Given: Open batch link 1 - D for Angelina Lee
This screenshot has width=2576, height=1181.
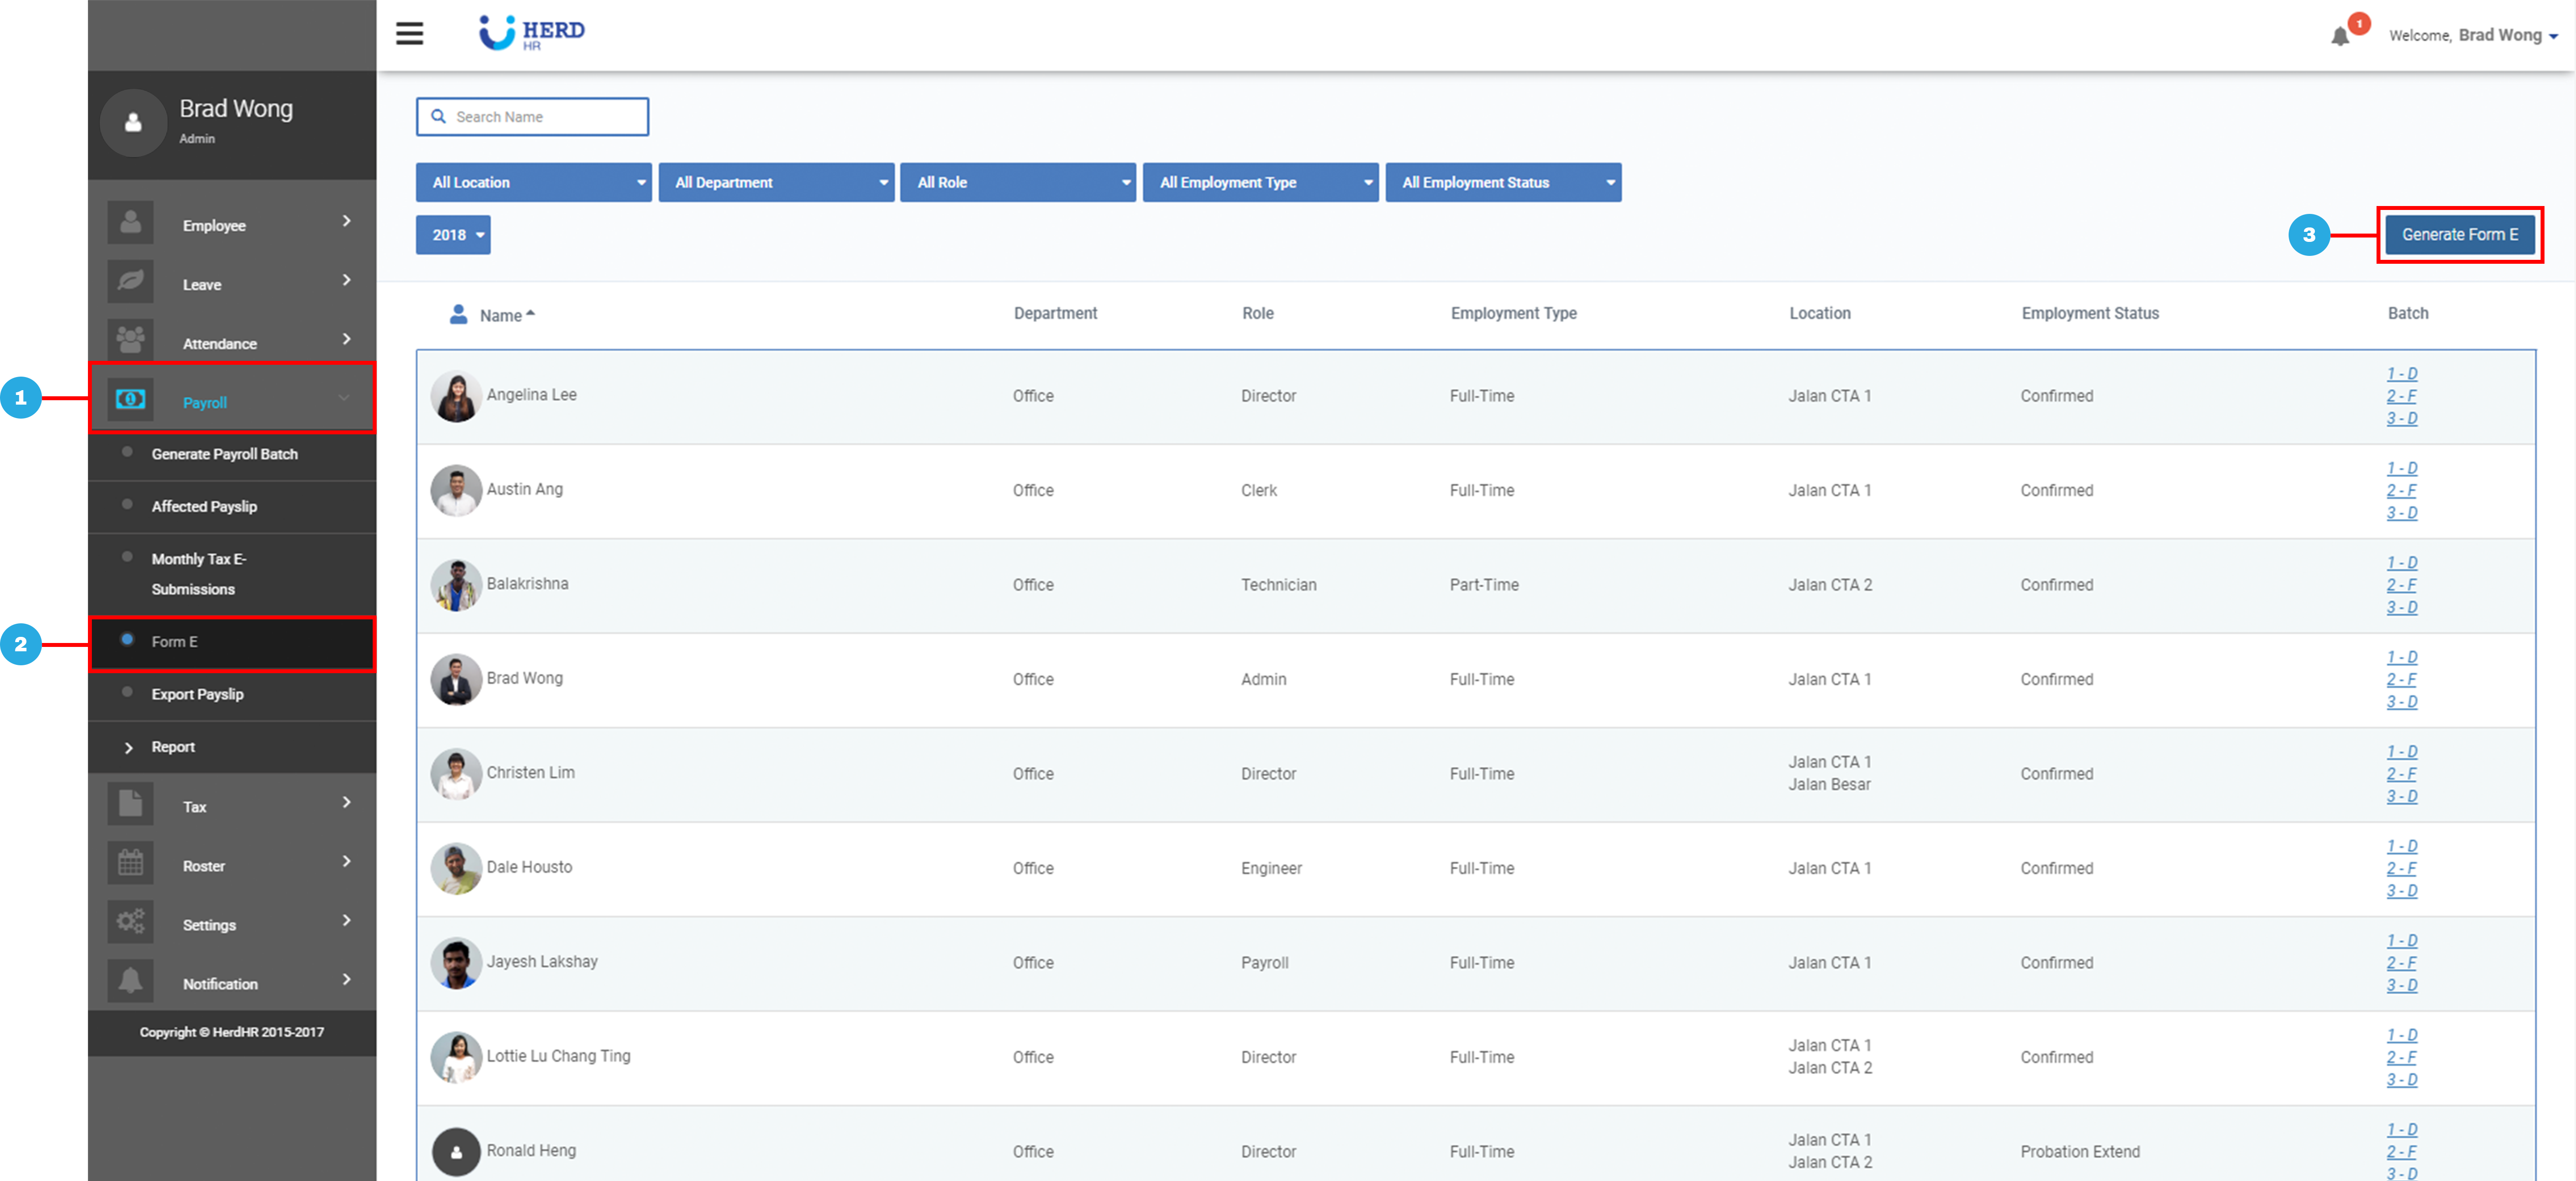Looking at the screenshot, I should point(2401,374).
